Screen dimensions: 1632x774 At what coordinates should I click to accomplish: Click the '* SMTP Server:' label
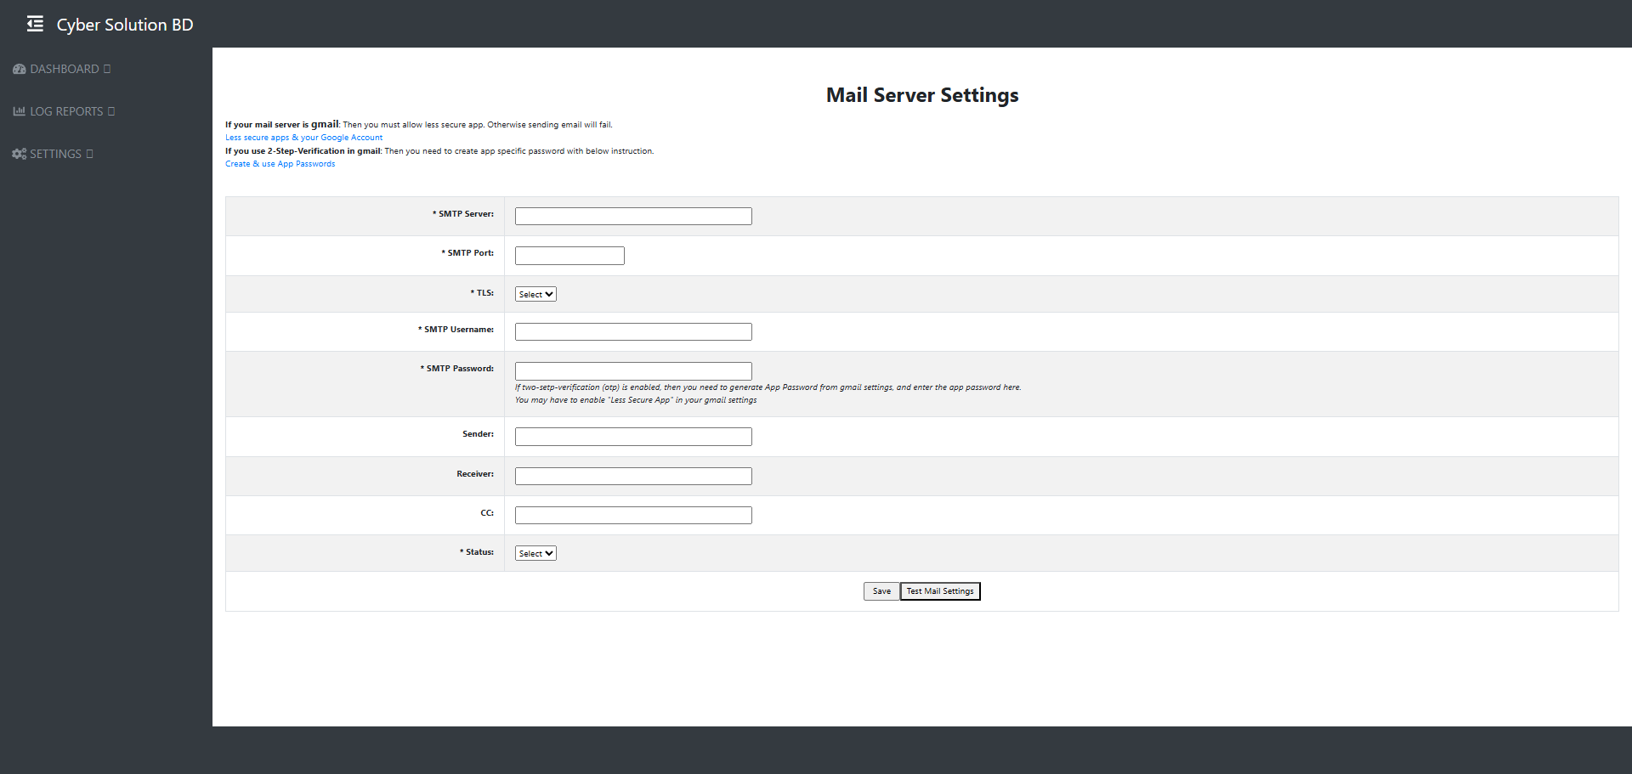[462, 214]
